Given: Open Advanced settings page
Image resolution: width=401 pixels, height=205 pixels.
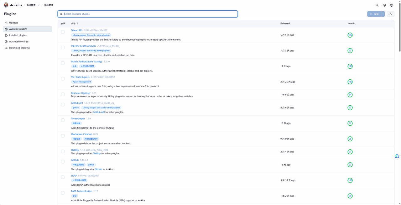Looking at the screenshot, I should 28,42.
